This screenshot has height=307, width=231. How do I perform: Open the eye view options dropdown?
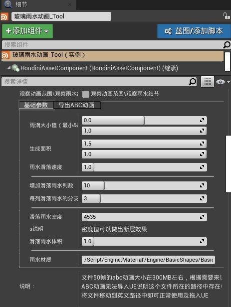(x=223, y=82)
